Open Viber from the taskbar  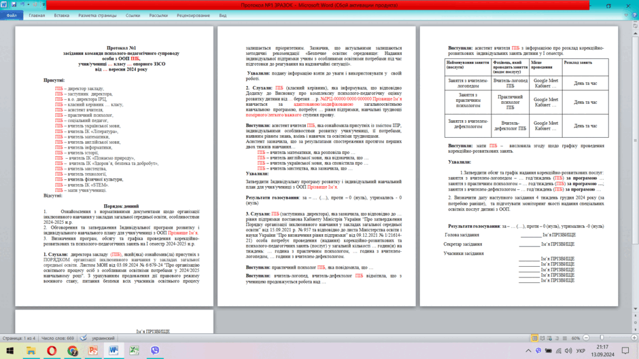155,350
